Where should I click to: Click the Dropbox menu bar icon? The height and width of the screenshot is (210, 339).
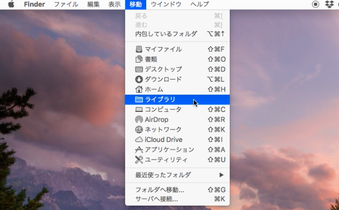330,4
